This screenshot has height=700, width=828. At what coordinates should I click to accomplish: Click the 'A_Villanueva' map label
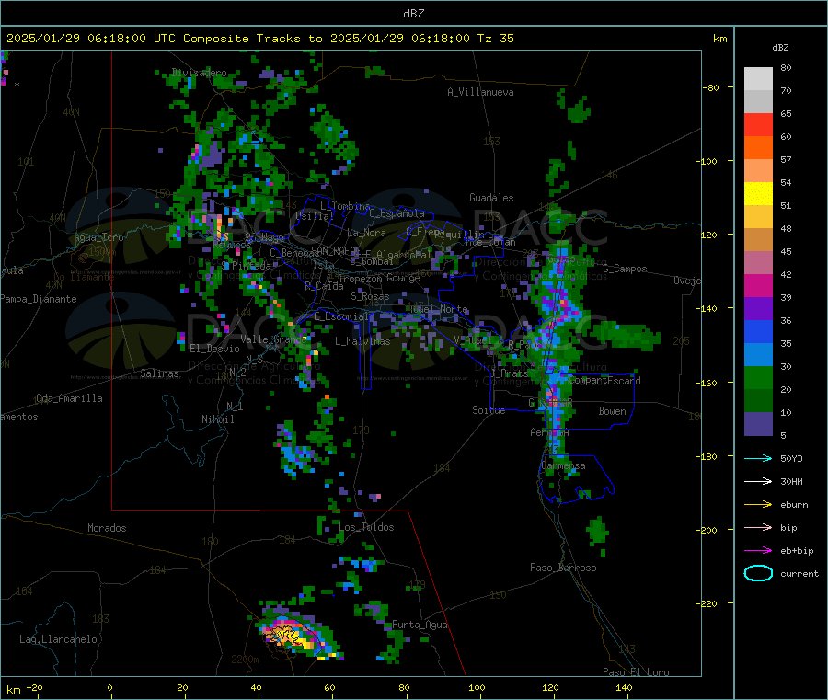480,92
